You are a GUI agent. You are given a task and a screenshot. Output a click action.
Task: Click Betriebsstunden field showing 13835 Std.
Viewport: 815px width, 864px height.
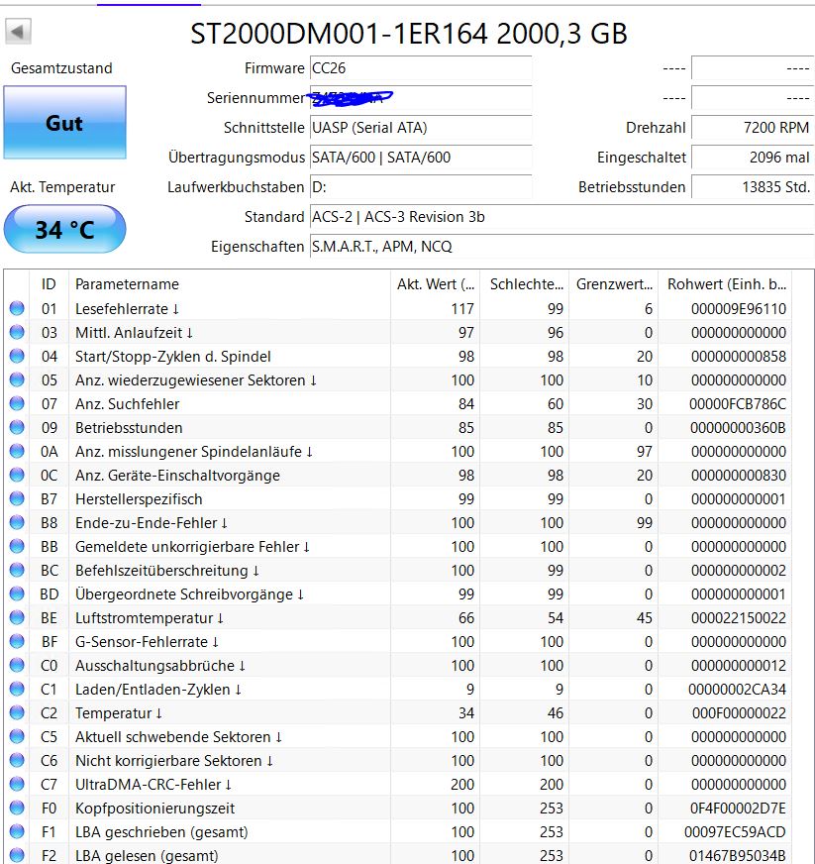[x=753, y=187]
